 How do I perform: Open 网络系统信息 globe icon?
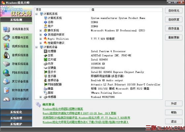pyautogui.click(x=6, y=73)
